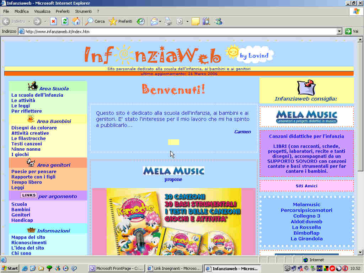Open Poesie per pensare link
This screenshot has height=273, width=364.
(34, 172)
